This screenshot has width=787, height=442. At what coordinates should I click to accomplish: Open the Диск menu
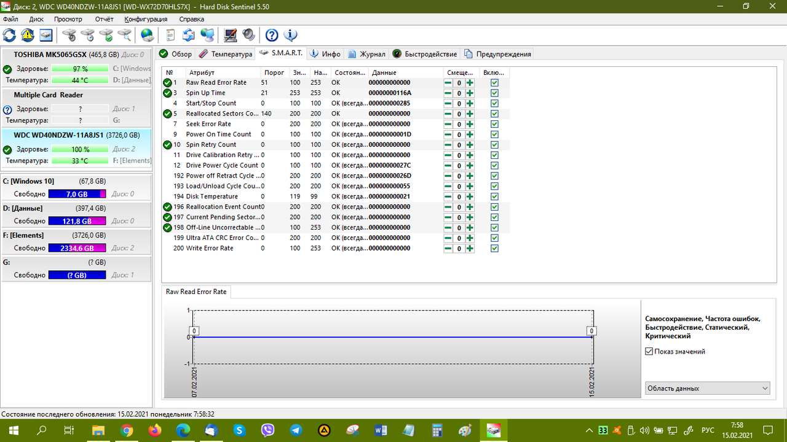(36, 19)
